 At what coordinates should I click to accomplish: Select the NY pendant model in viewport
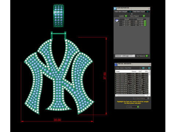pyautogui.click(x=59, y=76)
